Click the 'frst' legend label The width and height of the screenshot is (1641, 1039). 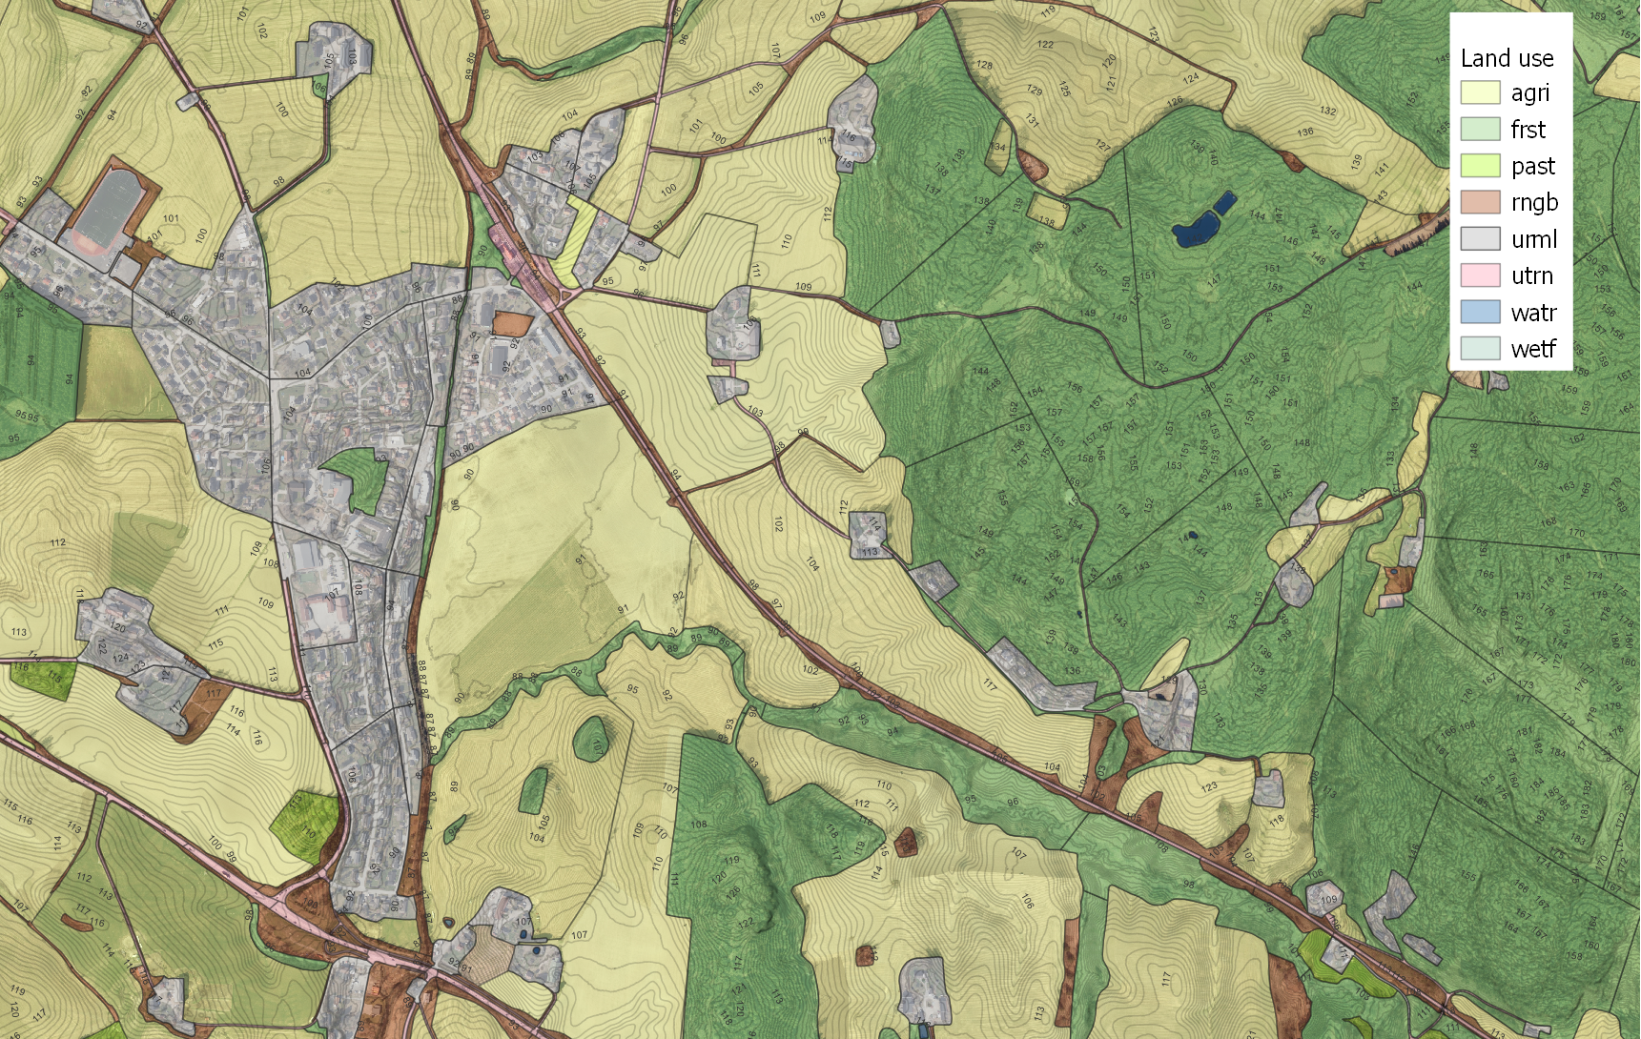coord(1528,130)
